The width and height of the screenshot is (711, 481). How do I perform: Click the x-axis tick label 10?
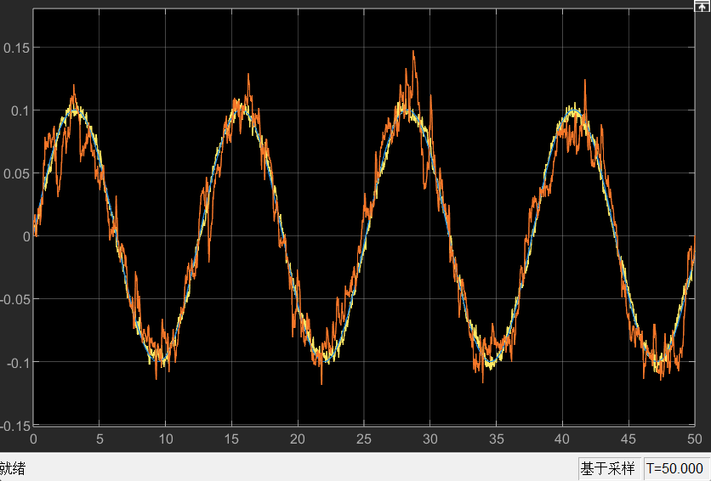166,439
